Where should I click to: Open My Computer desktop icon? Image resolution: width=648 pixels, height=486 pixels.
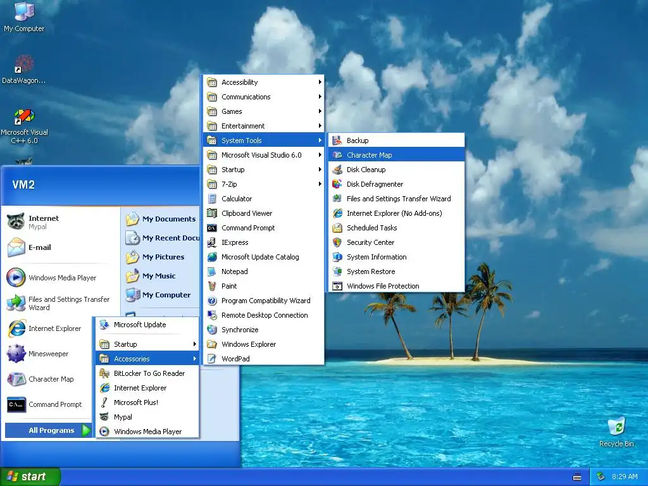point(24,17)
